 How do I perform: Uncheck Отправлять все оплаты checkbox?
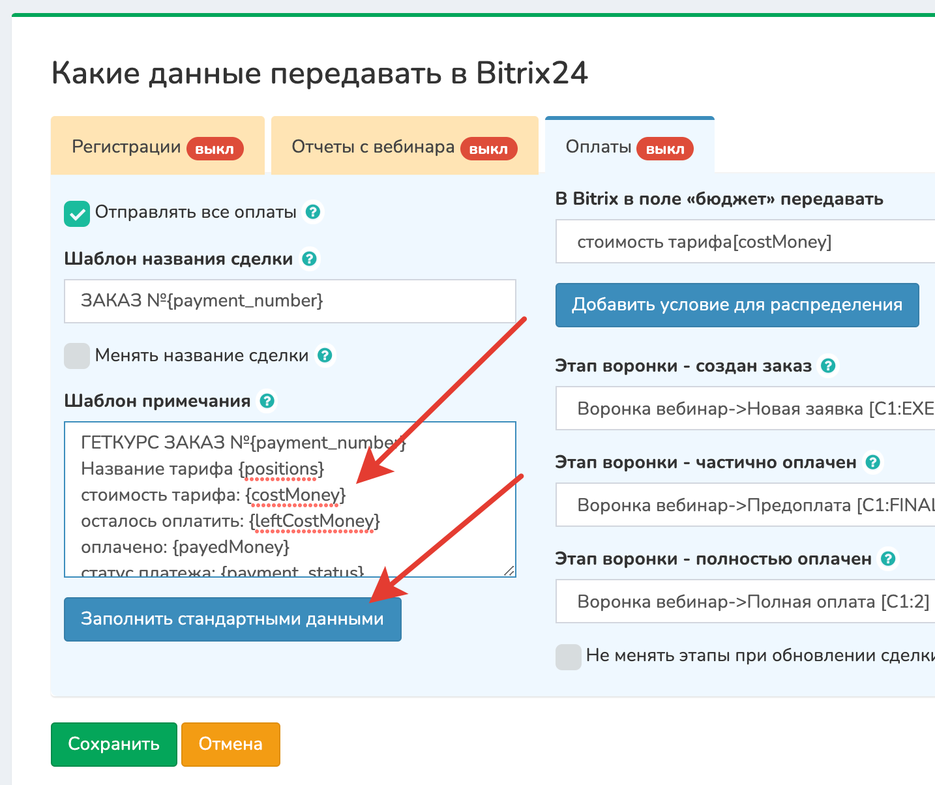point(77,213)
